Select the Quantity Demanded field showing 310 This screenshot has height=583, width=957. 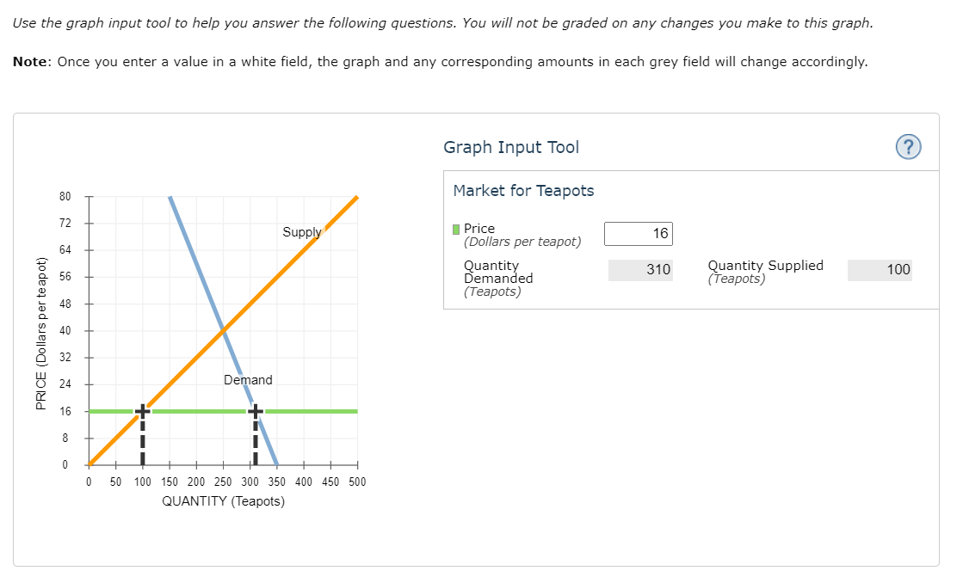639,270
